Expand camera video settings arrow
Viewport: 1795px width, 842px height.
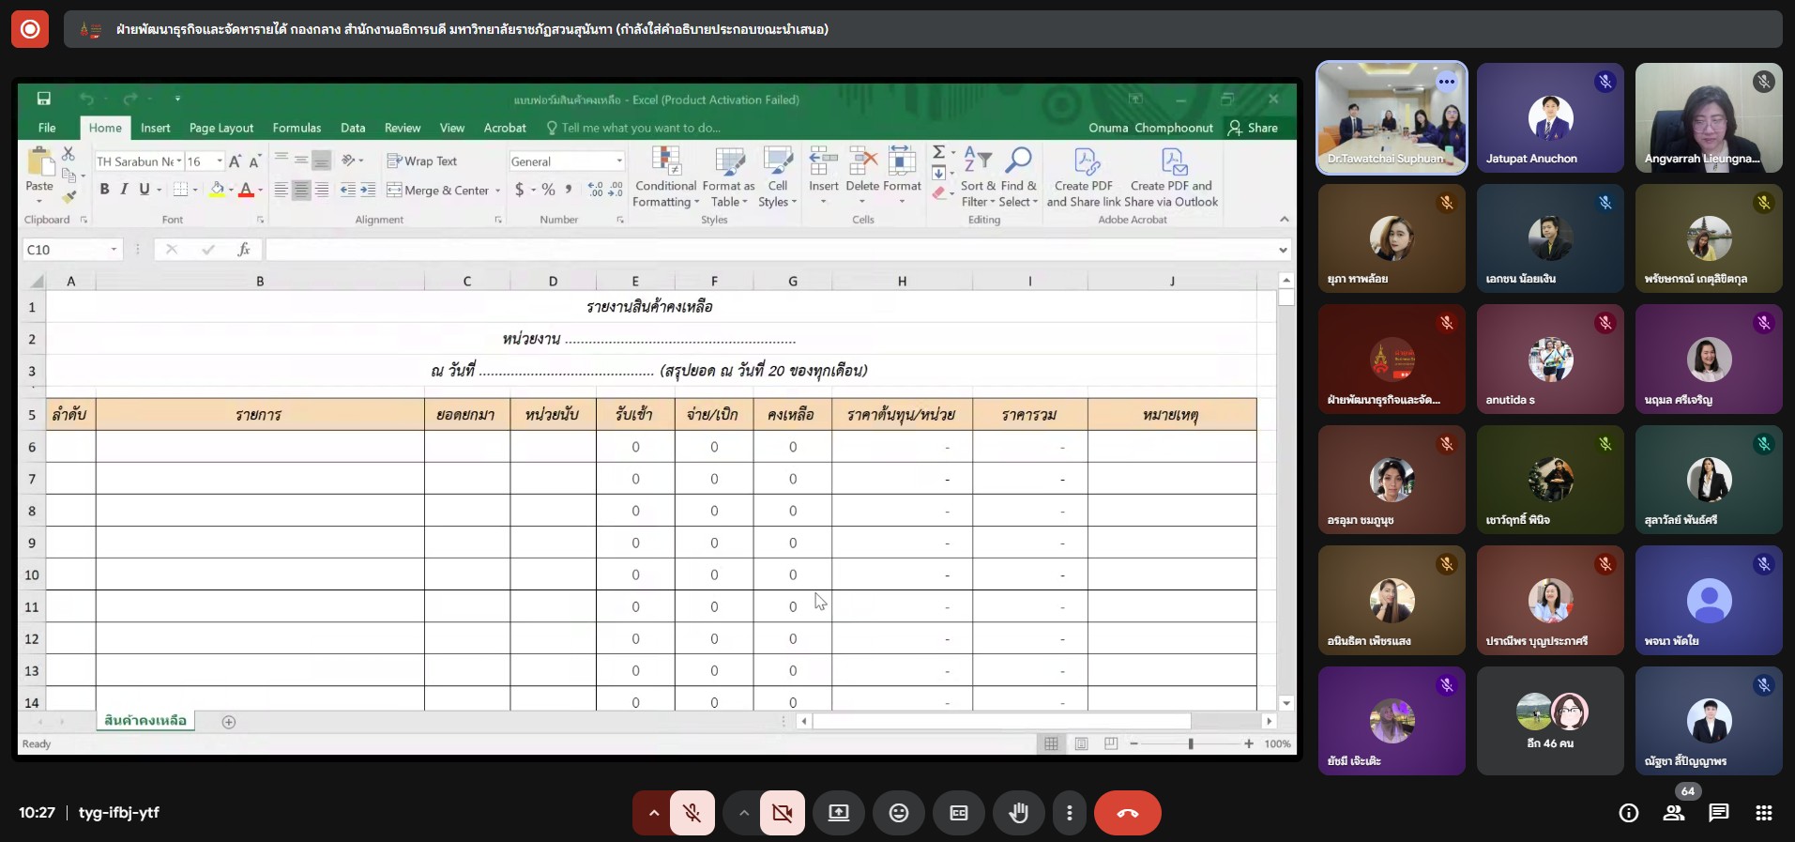click(x=743, y=813)
